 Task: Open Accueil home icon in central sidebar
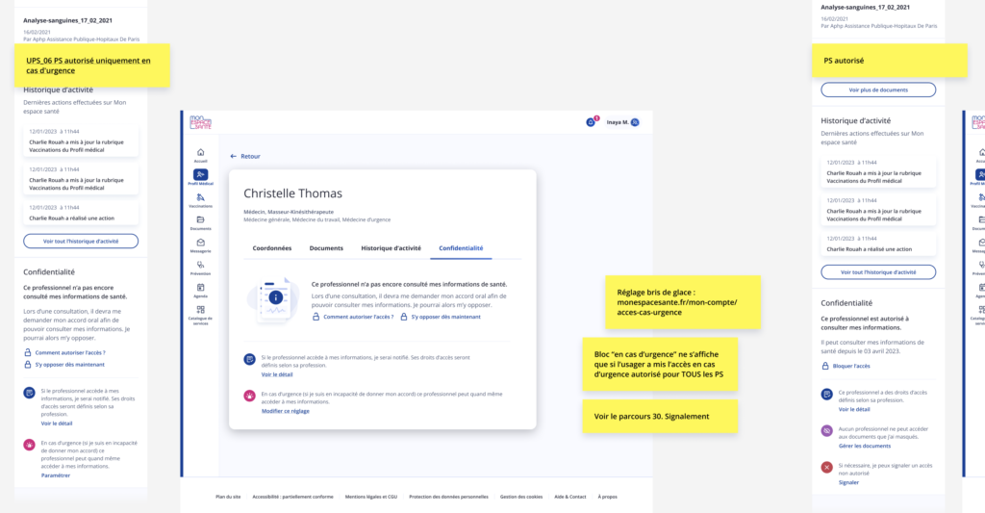coord(200,153)
